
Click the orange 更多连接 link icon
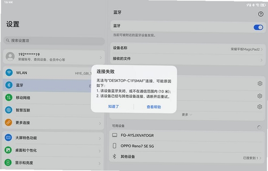click(8, 122)
